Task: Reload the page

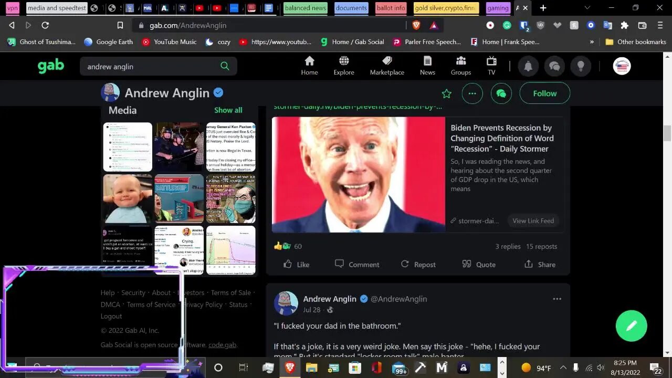Action: coord(45,25)
